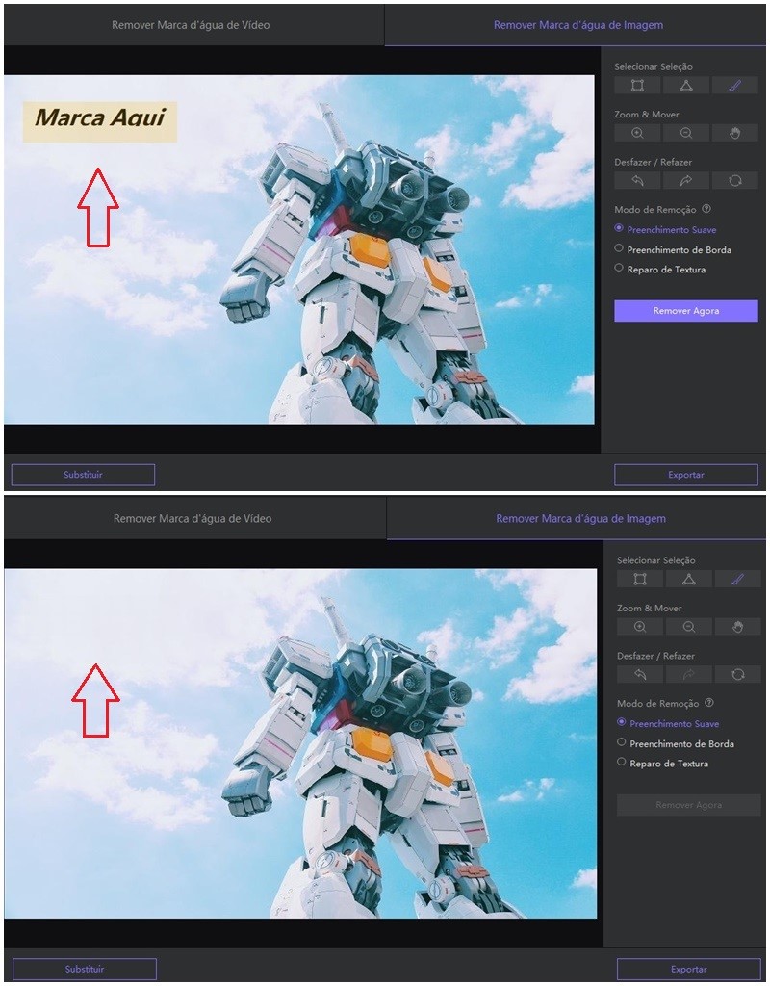Select brush selection tool in top panel

[x=734, y=86]
